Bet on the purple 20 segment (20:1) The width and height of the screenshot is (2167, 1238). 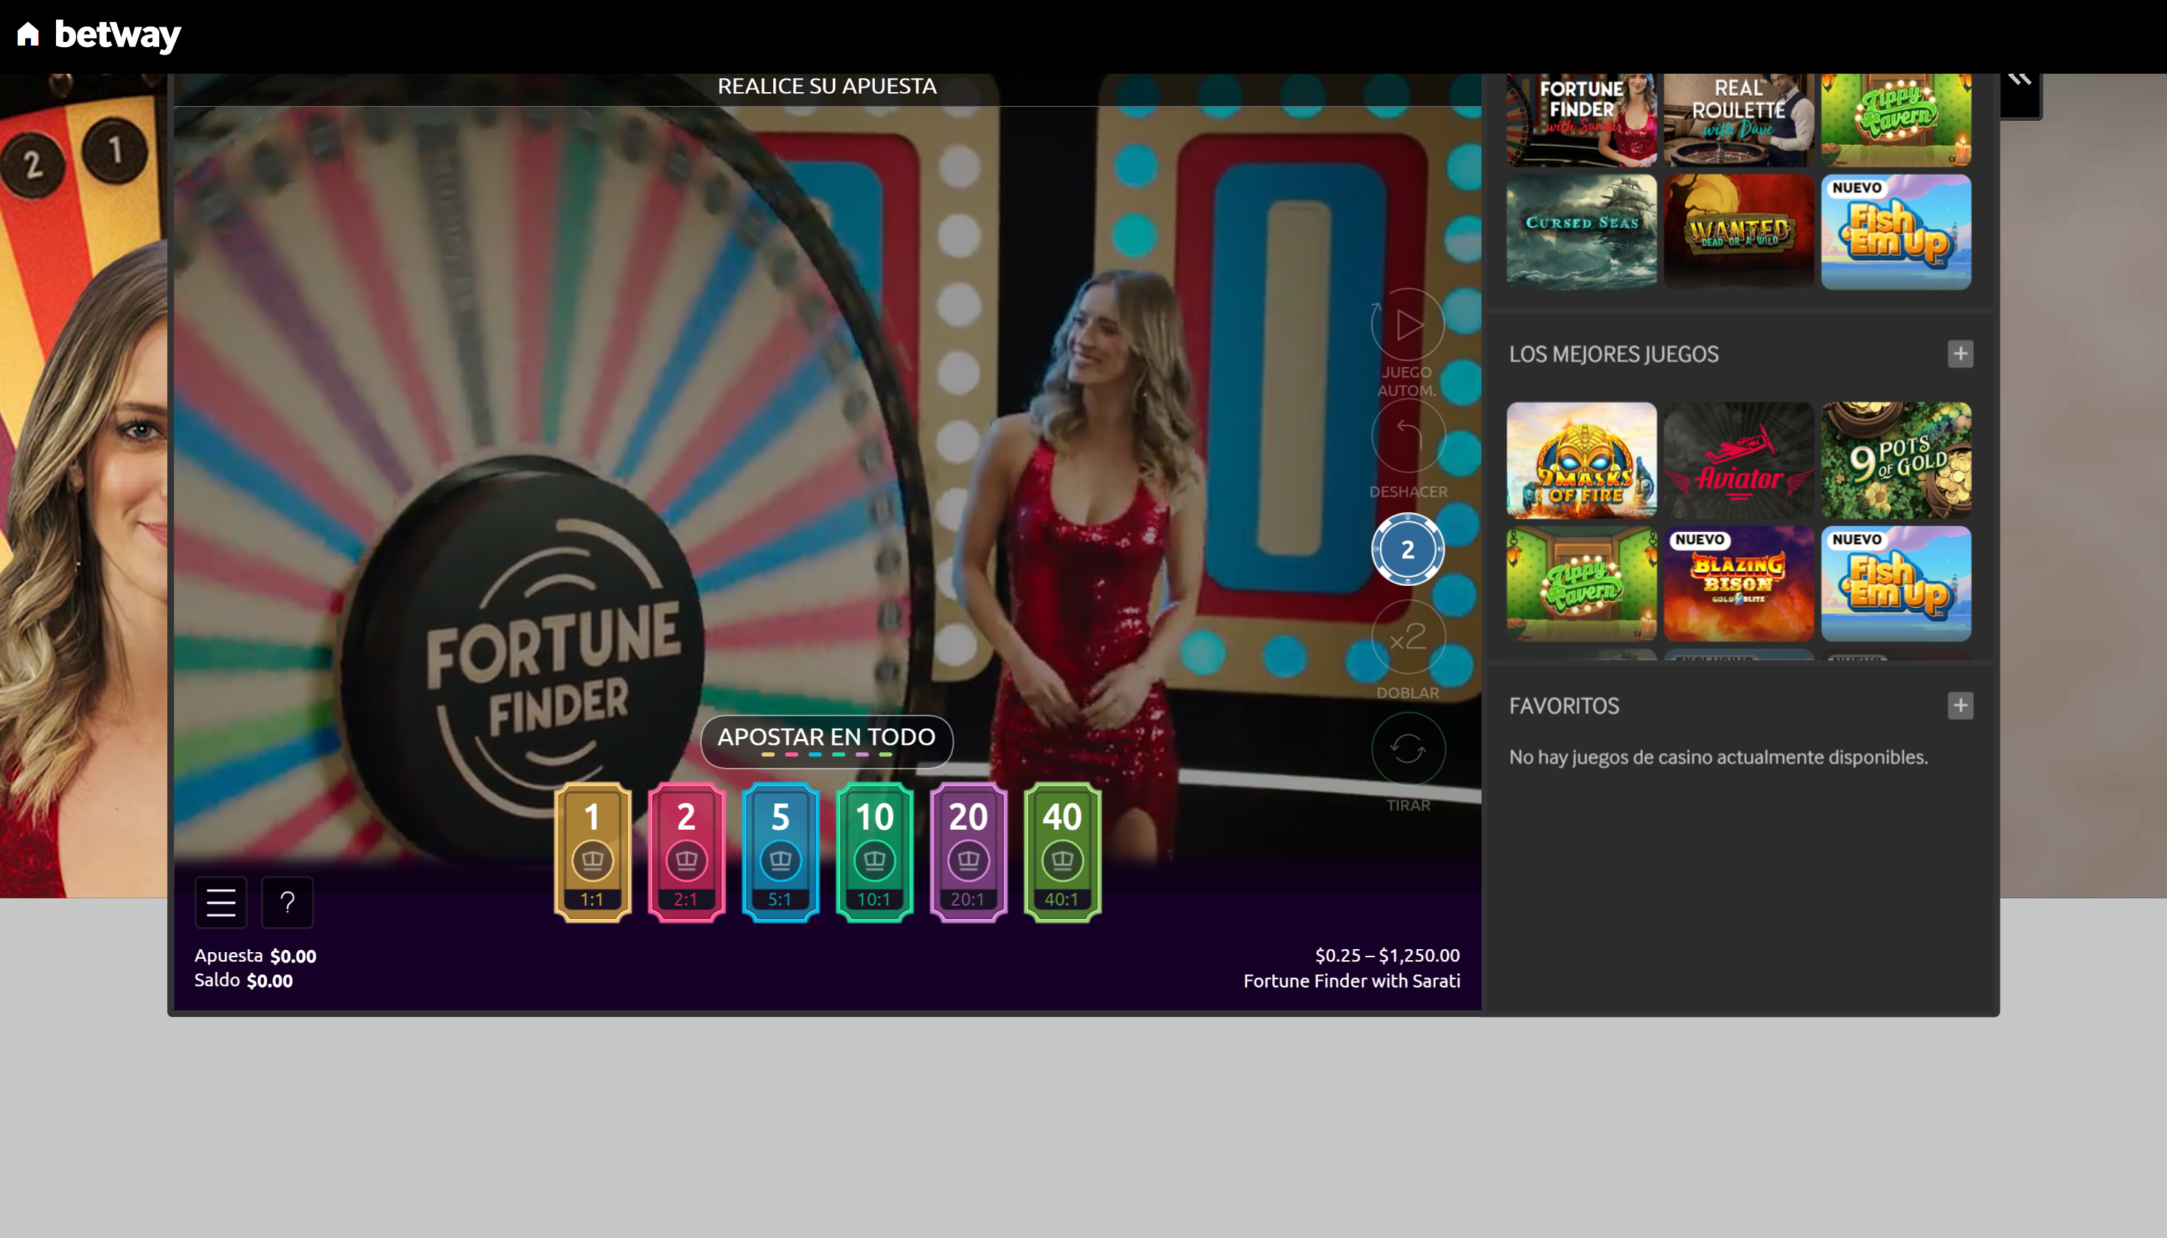[969, 852]
